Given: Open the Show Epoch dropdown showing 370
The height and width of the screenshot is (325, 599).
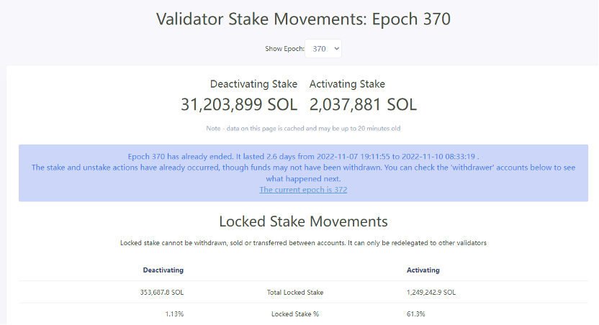Looking at the screenshot, I should 323,49.
